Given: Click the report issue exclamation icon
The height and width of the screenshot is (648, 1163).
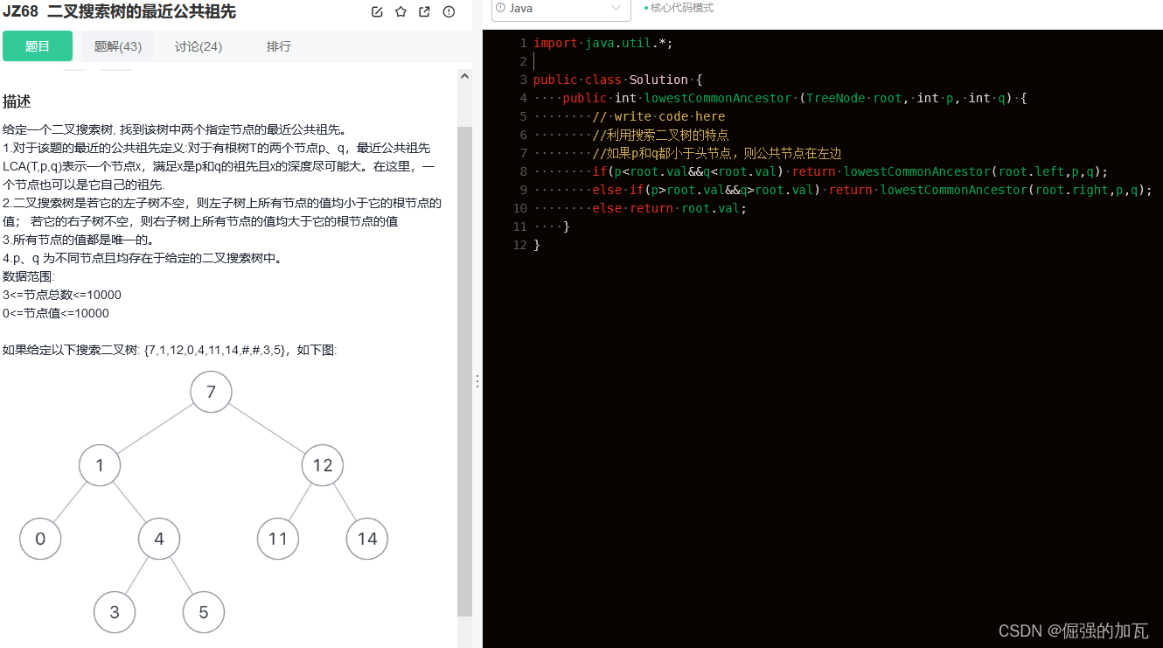Looking at the screenshot, I should [449, 12].
